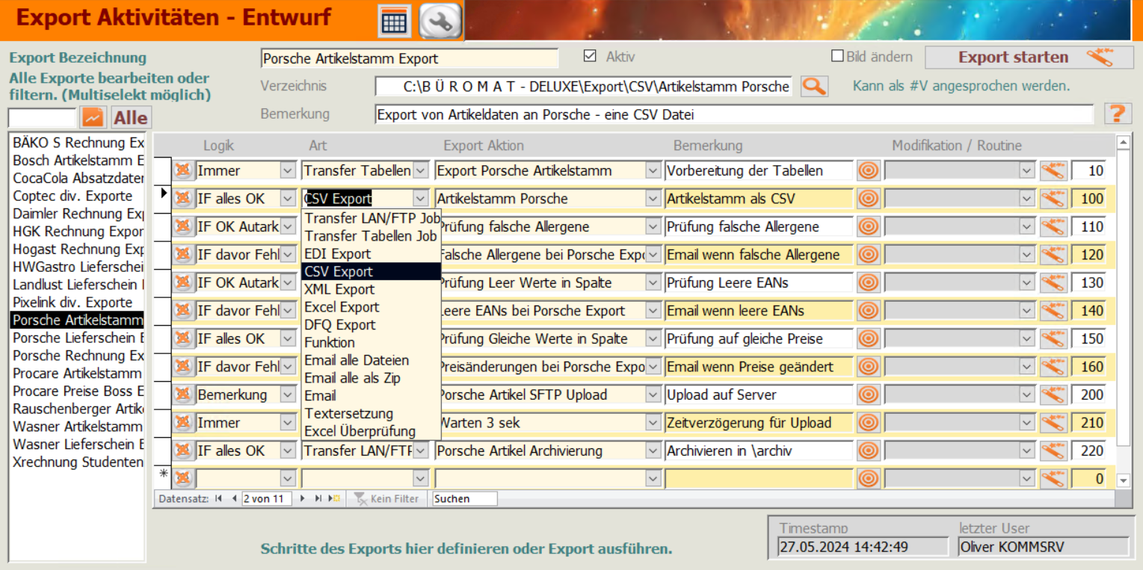Click target icon in Artikelstamm als CSV row
The width and height of the screenshot is (1143, 570).
868,199
